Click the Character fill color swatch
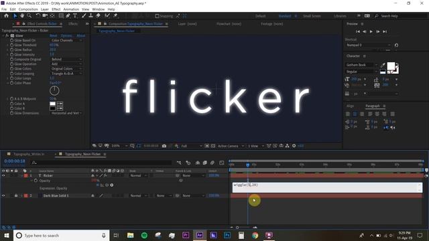Viewport: 429px width, 241px height. point(391,66)
